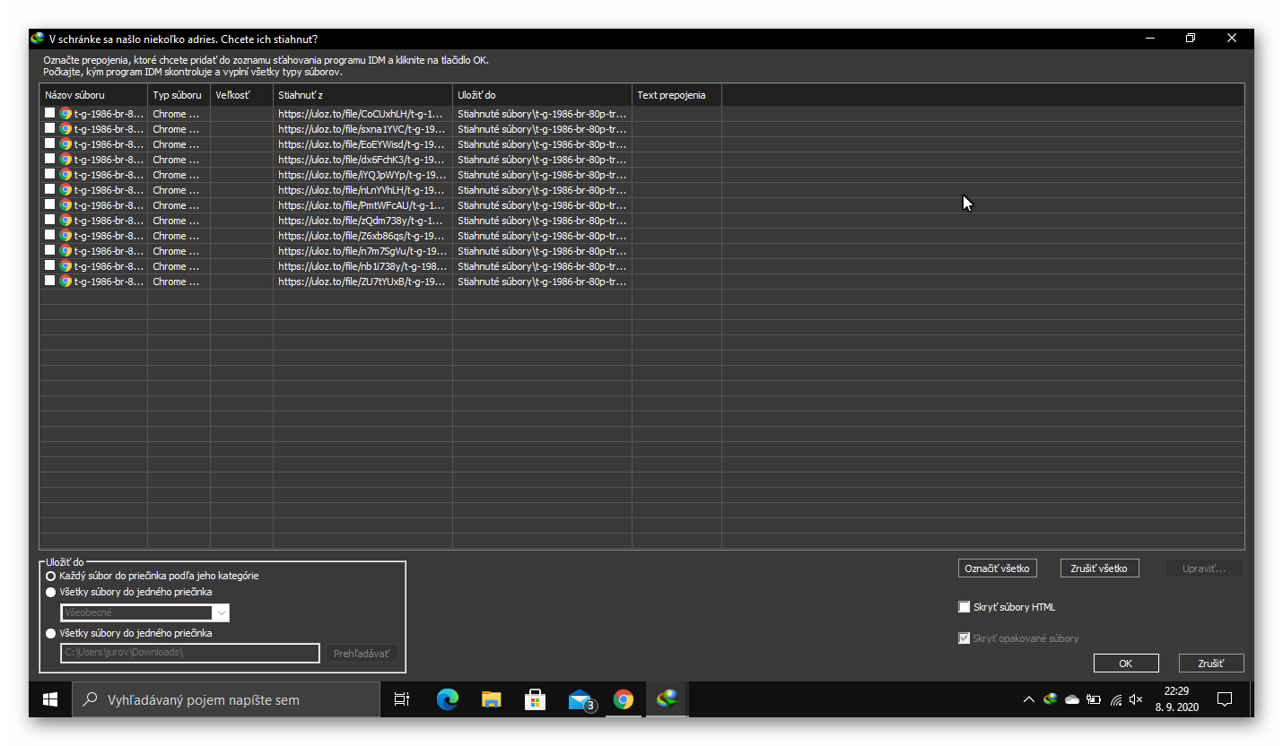This screenshot has width=1283, height=746.
Task: Launch Microsoft Edge from the taskbar
Action: [x=447, y=699]
